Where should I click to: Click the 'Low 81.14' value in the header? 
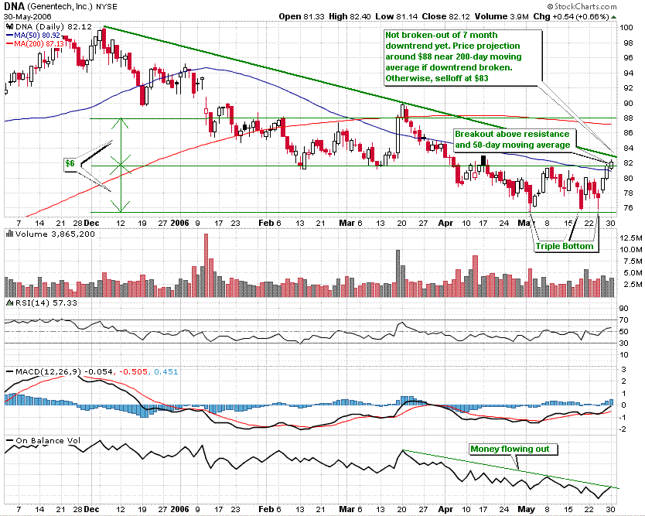397,16
